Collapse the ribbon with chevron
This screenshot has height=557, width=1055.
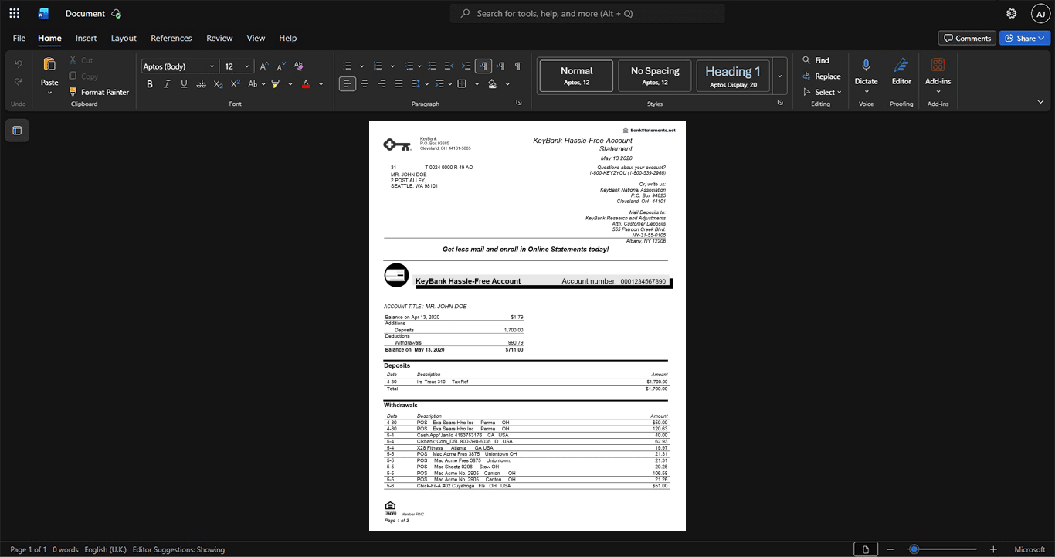[1040, 102]
